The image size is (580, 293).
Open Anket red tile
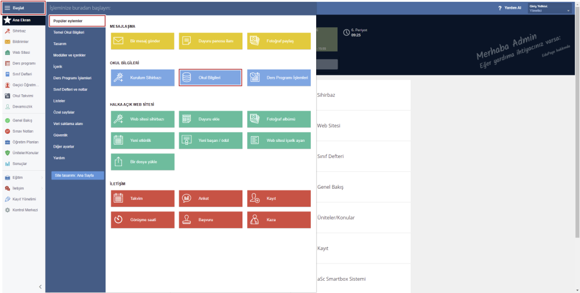[x=211, y=199]
